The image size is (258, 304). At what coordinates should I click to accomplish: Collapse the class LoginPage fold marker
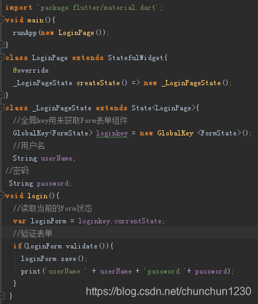click(x=2, y=57)
